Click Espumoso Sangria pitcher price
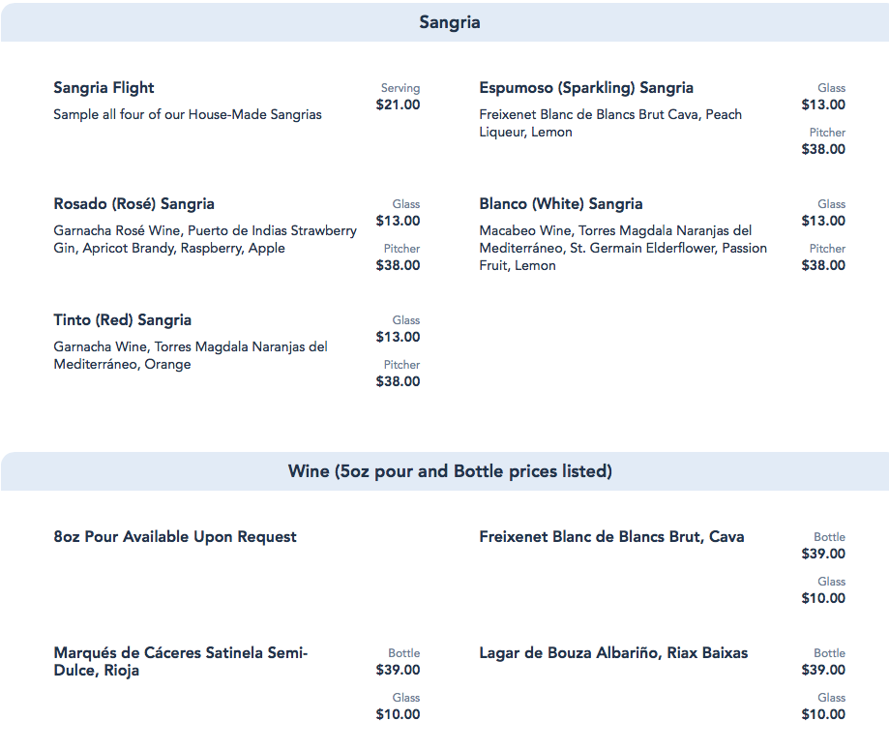This screenshot has width=889, height=751. click(823, 149)
